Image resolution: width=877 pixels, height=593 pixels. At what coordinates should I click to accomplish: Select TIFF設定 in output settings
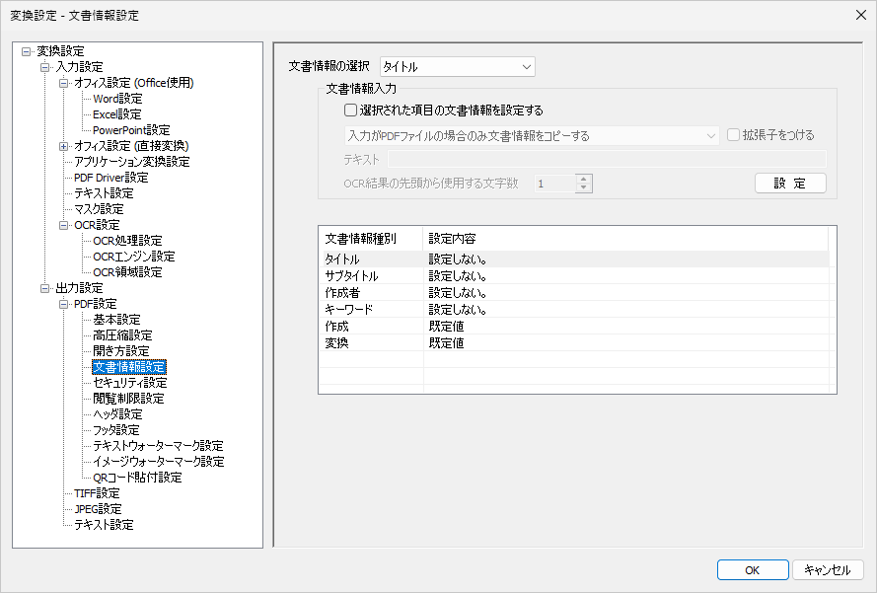coord(97,493)
